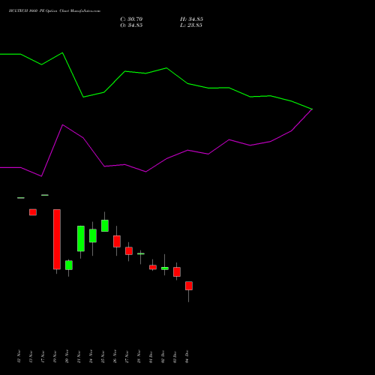
Task: Select the 26 Nov date label
Action: (x=115, y=356)
